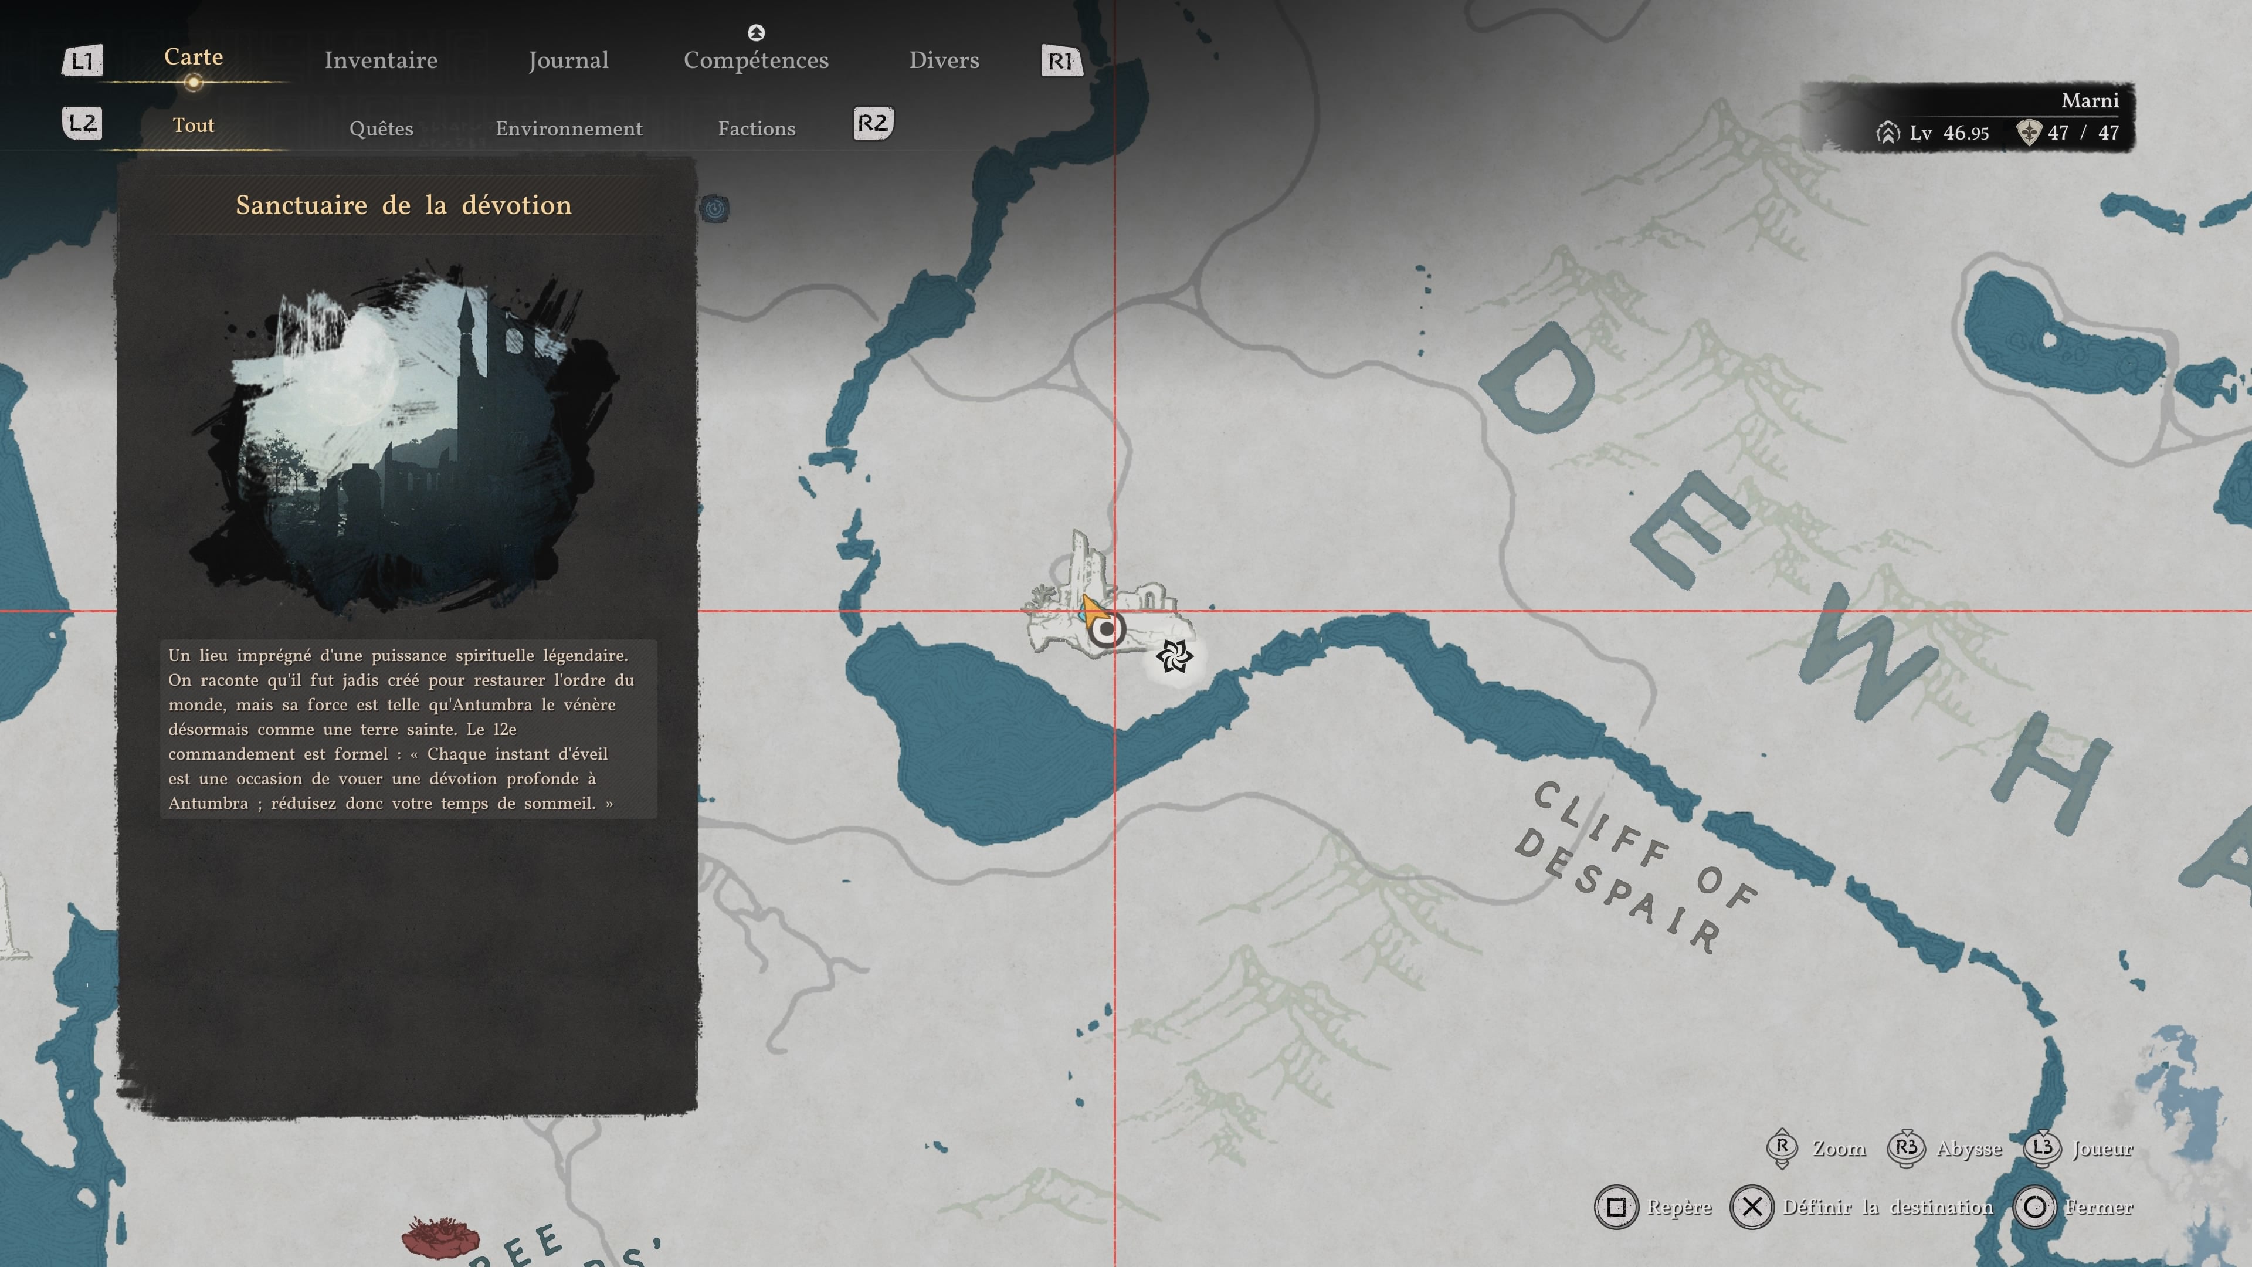Viewport: 2252px width, 1267px height.
Task: Select the Tout map filter
Action: click(193, 125)
